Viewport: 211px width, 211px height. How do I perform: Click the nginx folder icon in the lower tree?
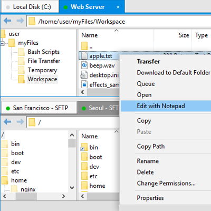14,189
